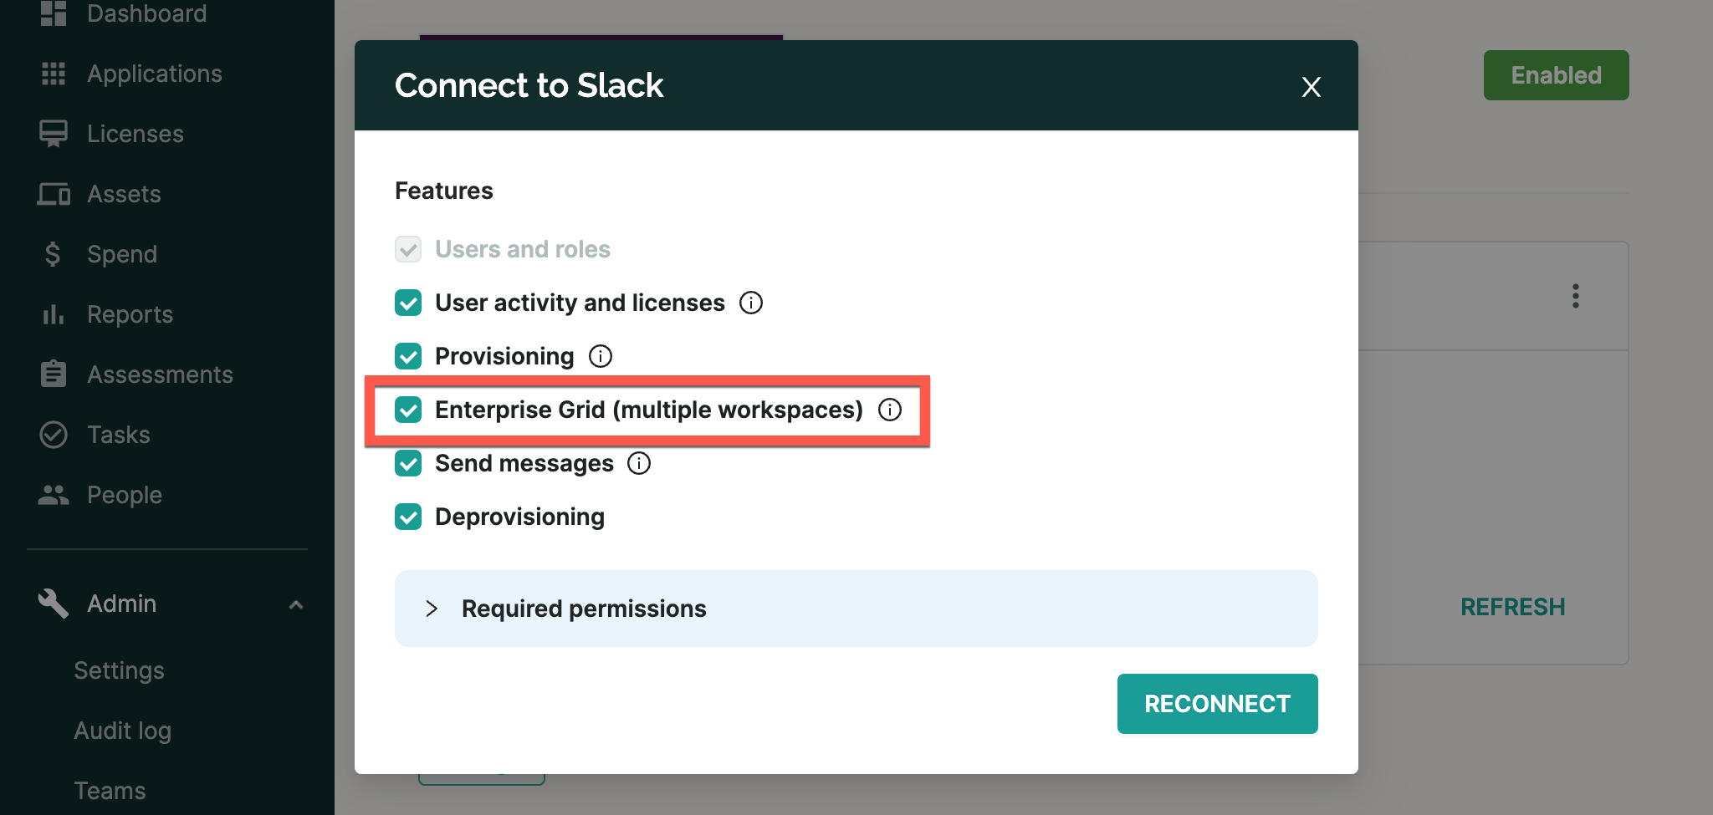
Task: Expand the Required permissions section
Action: 856,609
